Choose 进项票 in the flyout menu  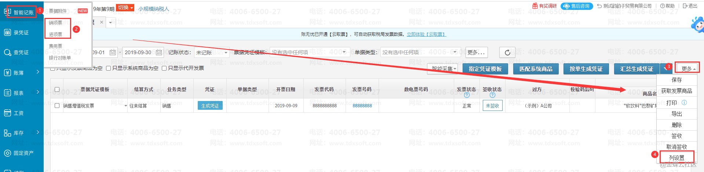(56, 34)
